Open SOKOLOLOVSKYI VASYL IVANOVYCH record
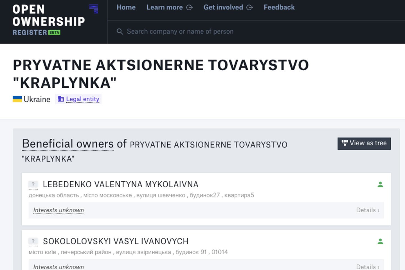Viewport: 405px width, 270px height. pos(116,241)
